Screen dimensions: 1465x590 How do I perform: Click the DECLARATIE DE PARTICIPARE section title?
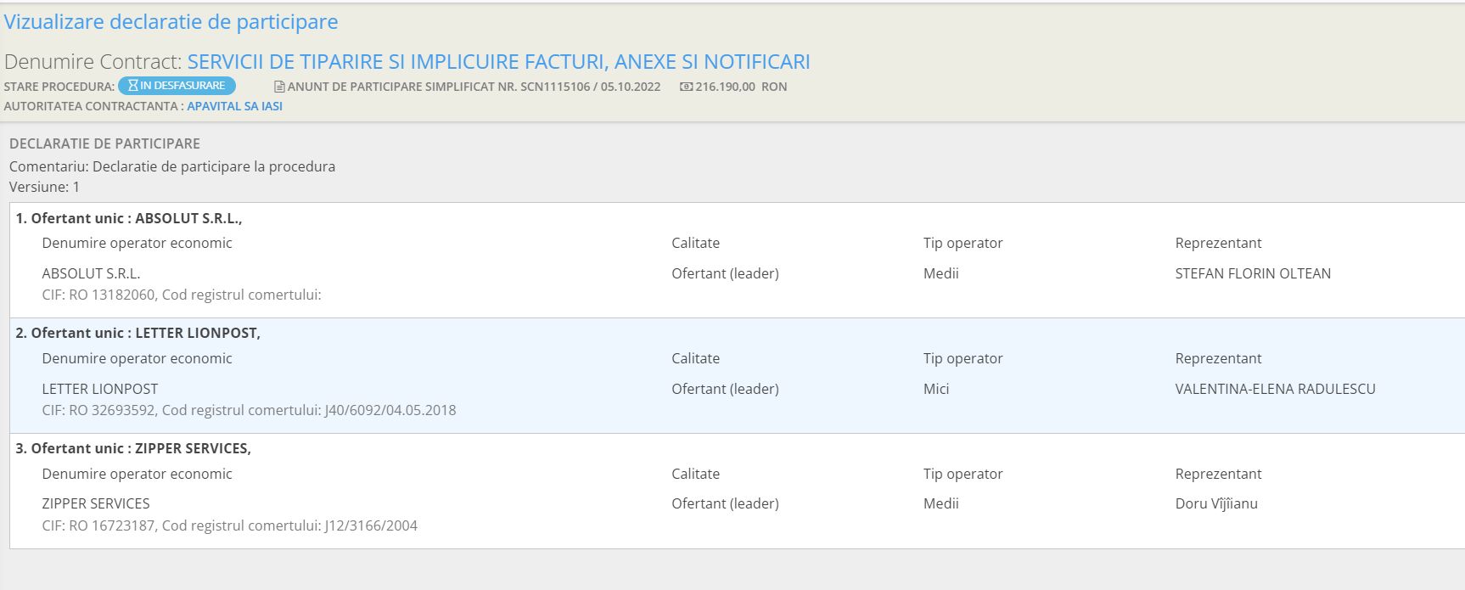click(x=104, y=143)
